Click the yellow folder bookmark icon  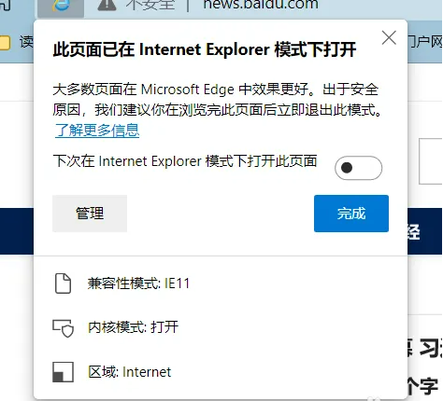[5, 43]
